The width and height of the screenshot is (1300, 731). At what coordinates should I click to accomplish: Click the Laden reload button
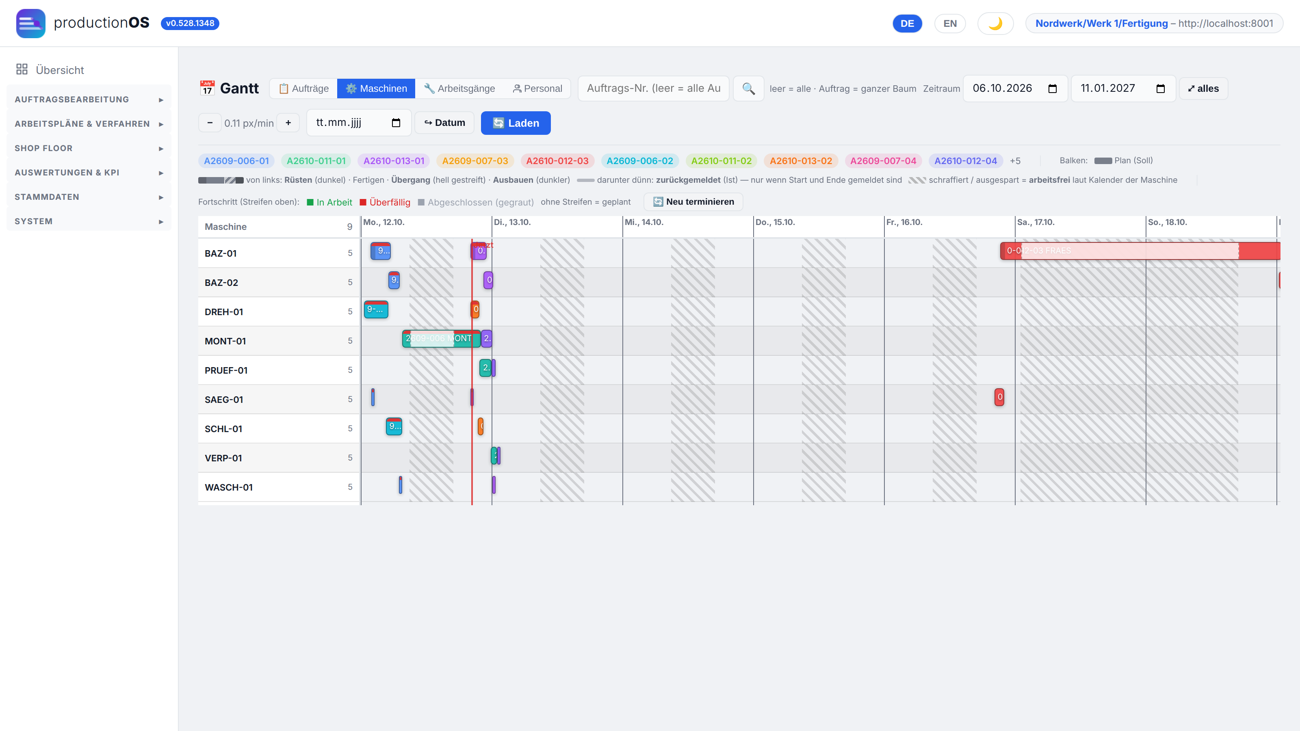(x=516, y=123)
